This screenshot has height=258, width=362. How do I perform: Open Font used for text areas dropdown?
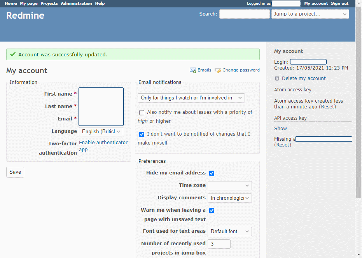(230, 232)
